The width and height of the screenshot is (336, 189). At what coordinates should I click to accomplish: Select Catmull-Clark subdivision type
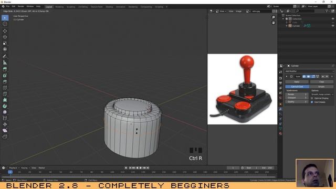click(x=297, y=87)
